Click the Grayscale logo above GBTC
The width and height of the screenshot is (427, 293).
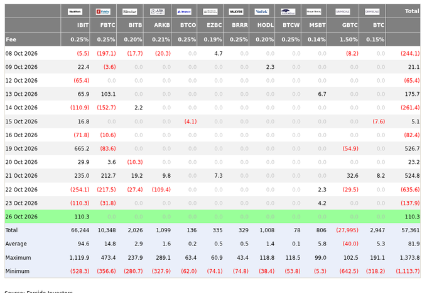343,12
